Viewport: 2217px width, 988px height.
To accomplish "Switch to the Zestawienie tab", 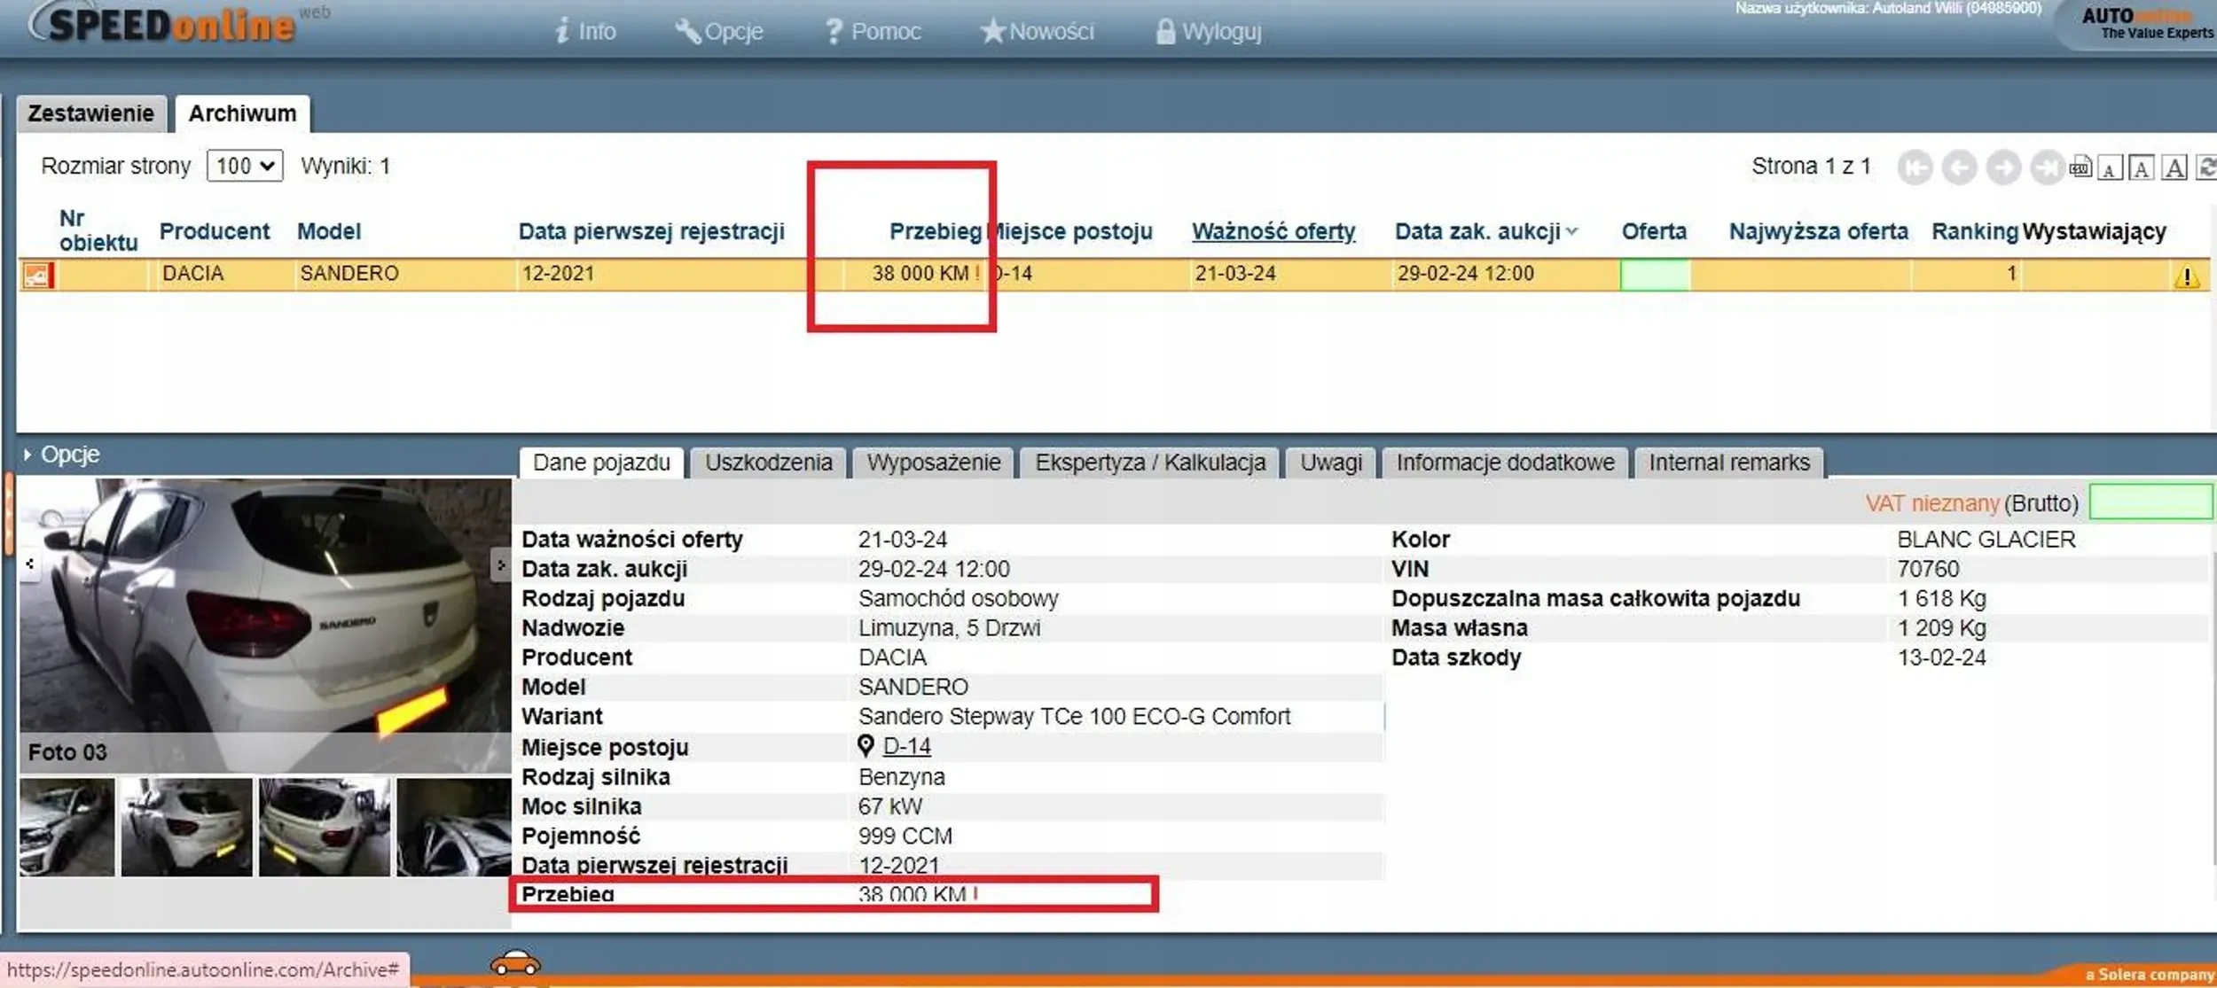I will (90, 113).
